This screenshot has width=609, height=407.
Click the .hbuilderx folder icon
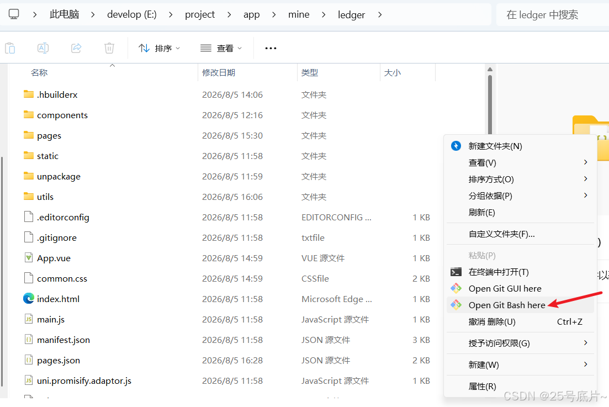(29, 94)
